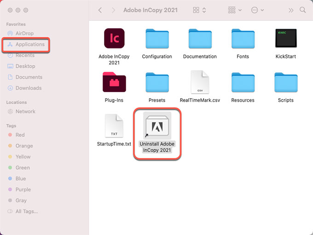Open the group-by options dropdown
This screenshot has width=313, height=235.
235,10
